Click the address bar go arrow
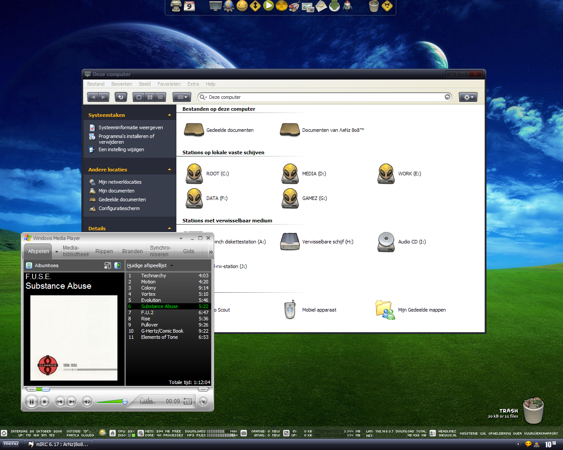Image resolution: width=563 pixels, height=450 pixels. pos(447,97)
